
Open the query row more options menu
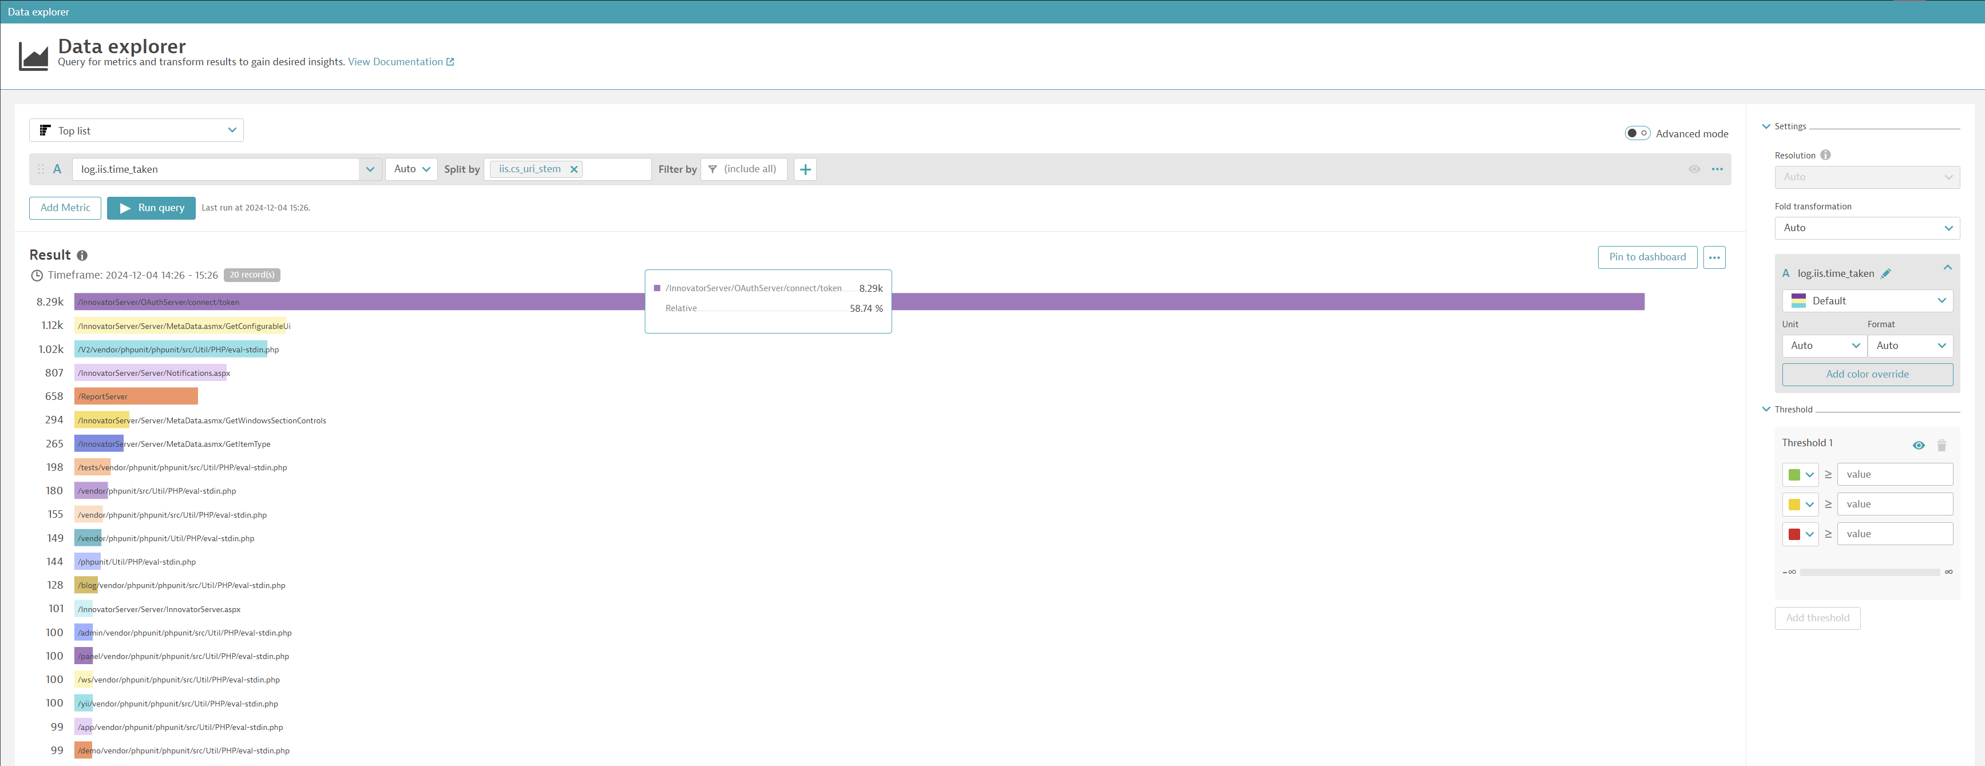pos(1717,169)
